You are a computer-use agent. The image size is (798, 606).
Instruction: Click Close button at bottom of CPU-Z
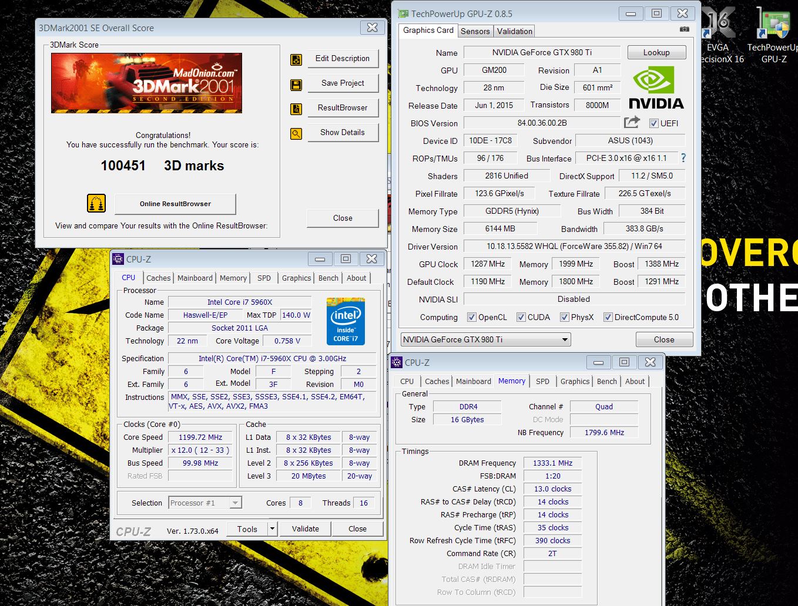pyautogui.click(x=357, y=529)
